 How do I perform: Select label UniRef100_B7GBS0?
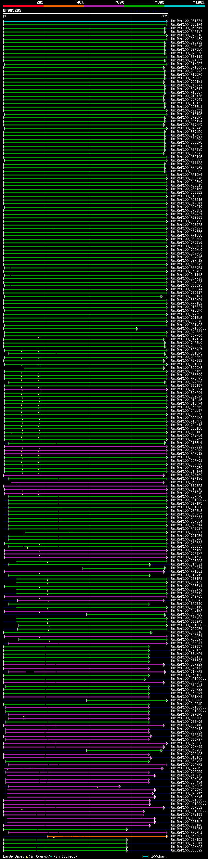187,604
